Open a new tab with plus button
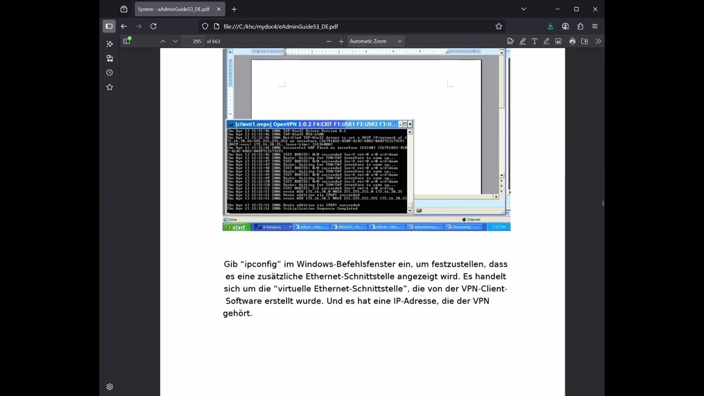 234,9
